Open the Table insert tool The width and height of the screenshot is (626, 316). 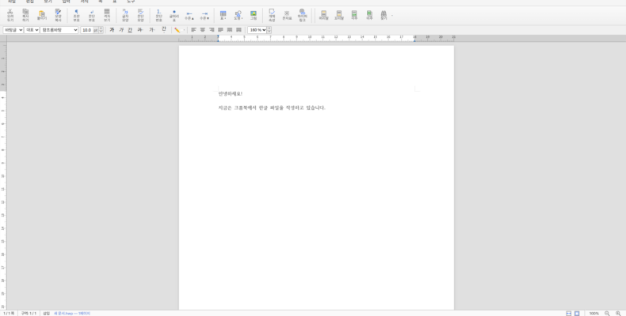(223, 14)
